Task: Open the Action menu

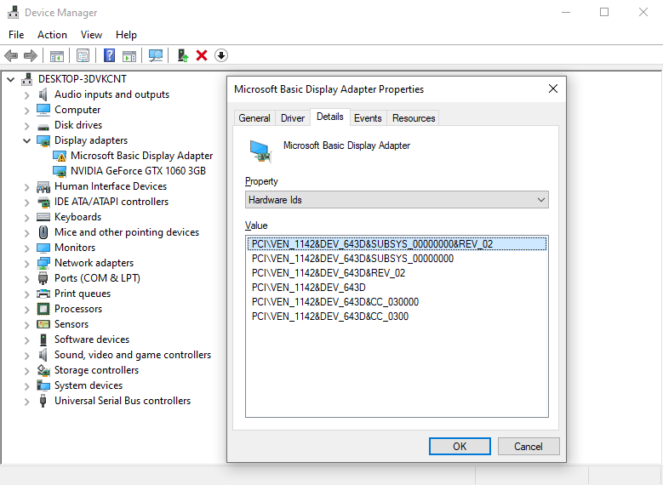Action: click(52, 35)
